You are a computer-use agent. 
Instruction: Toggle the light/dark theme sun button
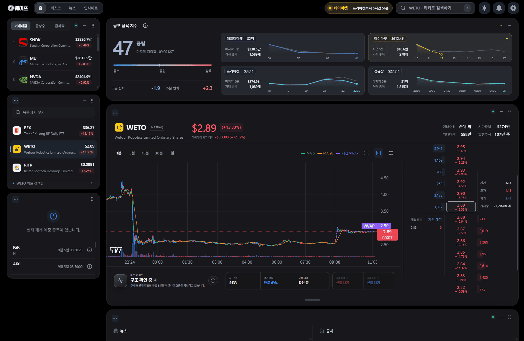(484, 8)
